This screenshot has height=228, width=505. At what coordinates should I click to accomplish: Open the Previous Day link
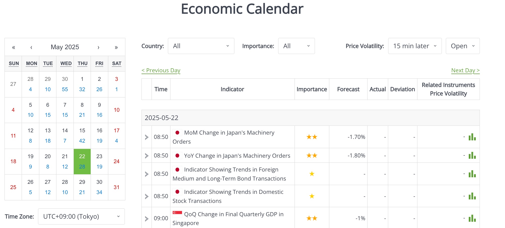161,70
